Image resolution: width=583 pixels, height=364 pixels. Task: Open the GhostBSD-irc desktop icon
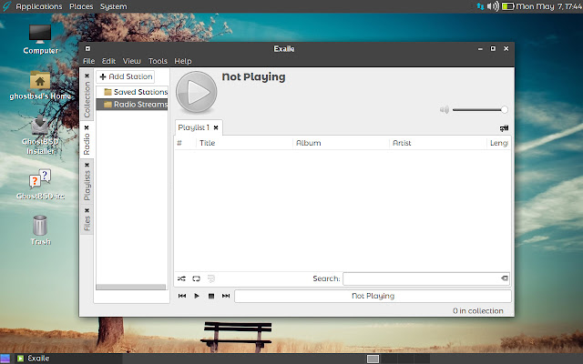tap(40, 184)
